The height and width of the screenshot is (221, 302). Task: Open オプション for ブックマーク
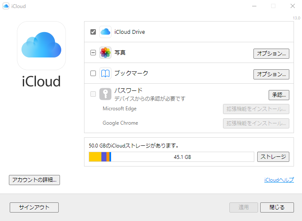271,74
